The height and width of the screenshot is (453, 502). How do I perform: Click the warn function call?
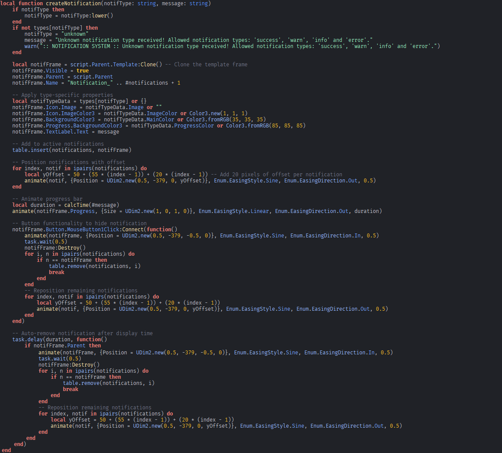31,46
